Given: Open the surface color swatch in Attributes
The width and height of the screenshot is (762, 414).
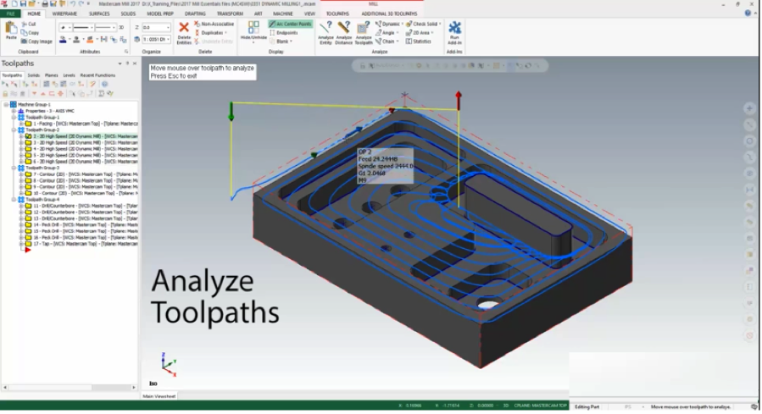Looking at the screenshot, I should pos(91,40).
